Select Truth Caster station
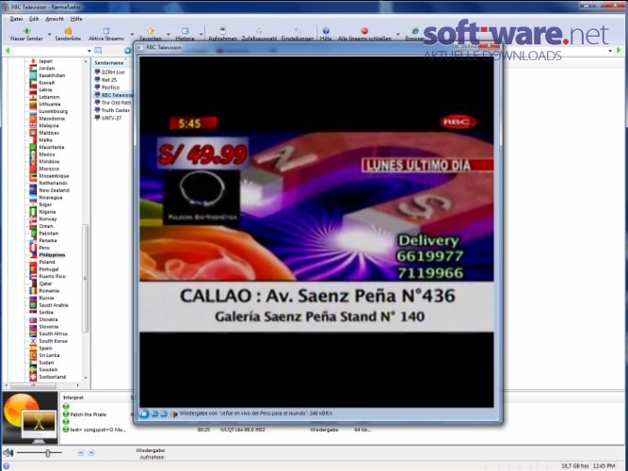The width and height of the screenshot is (628, 471). tap(112, 110)
